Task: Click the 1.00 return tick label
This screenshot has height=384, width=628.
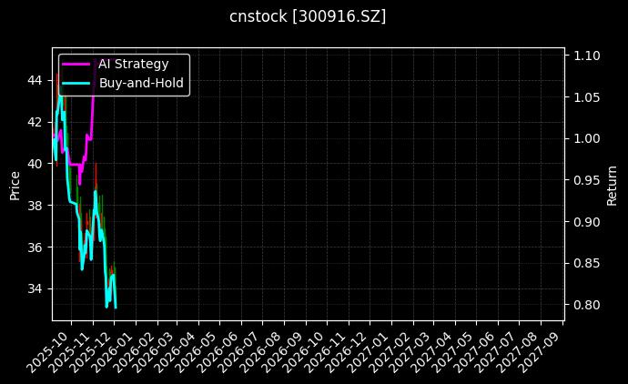Action: pyautogui.click(x=585, y=138)
